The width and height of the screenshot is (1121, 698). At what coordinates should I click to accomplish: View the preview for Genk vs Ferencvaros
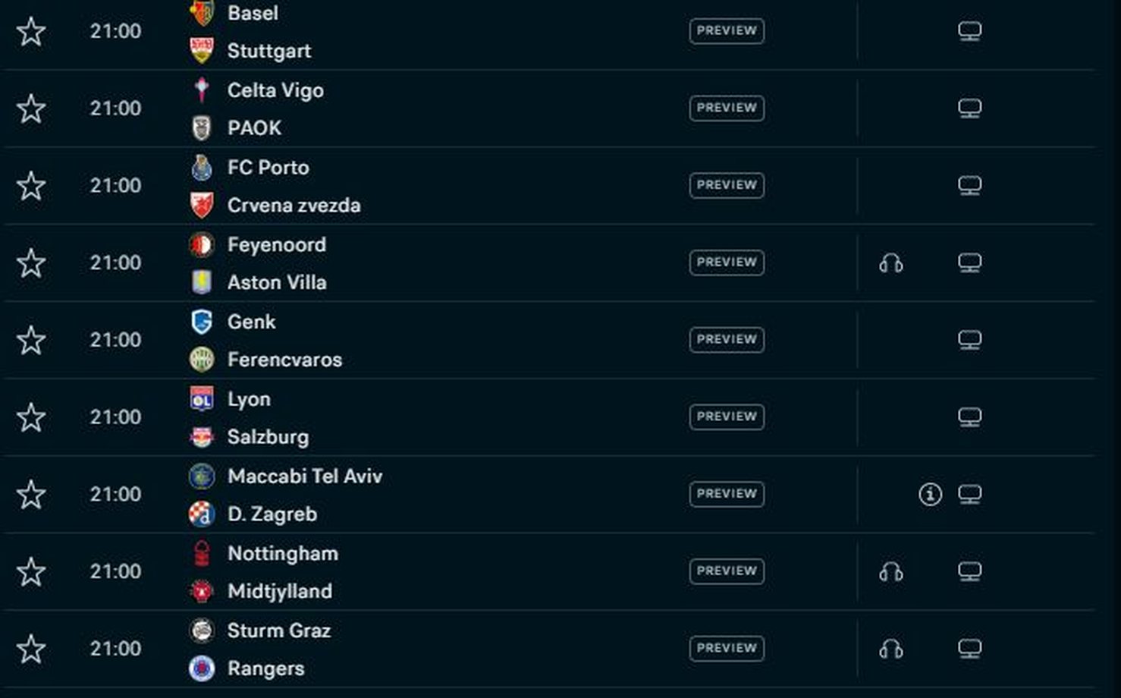[x=727, y=339]
